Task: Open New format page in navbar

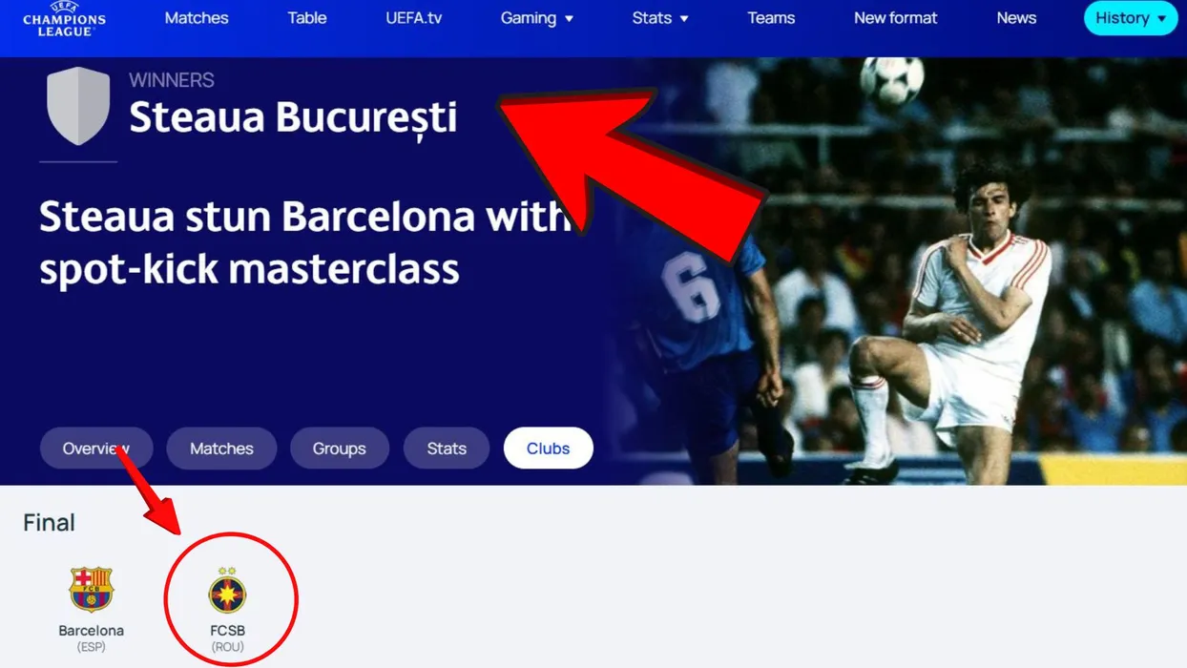Action: coord(895,18)
